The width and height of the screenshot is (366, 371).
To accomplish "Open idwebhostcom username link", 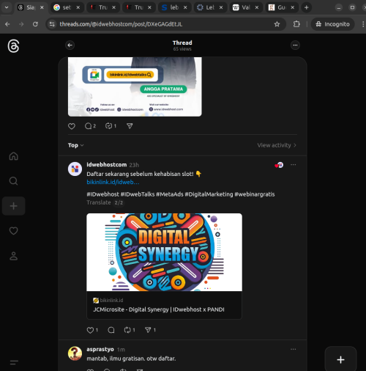I will coord(107,165).
